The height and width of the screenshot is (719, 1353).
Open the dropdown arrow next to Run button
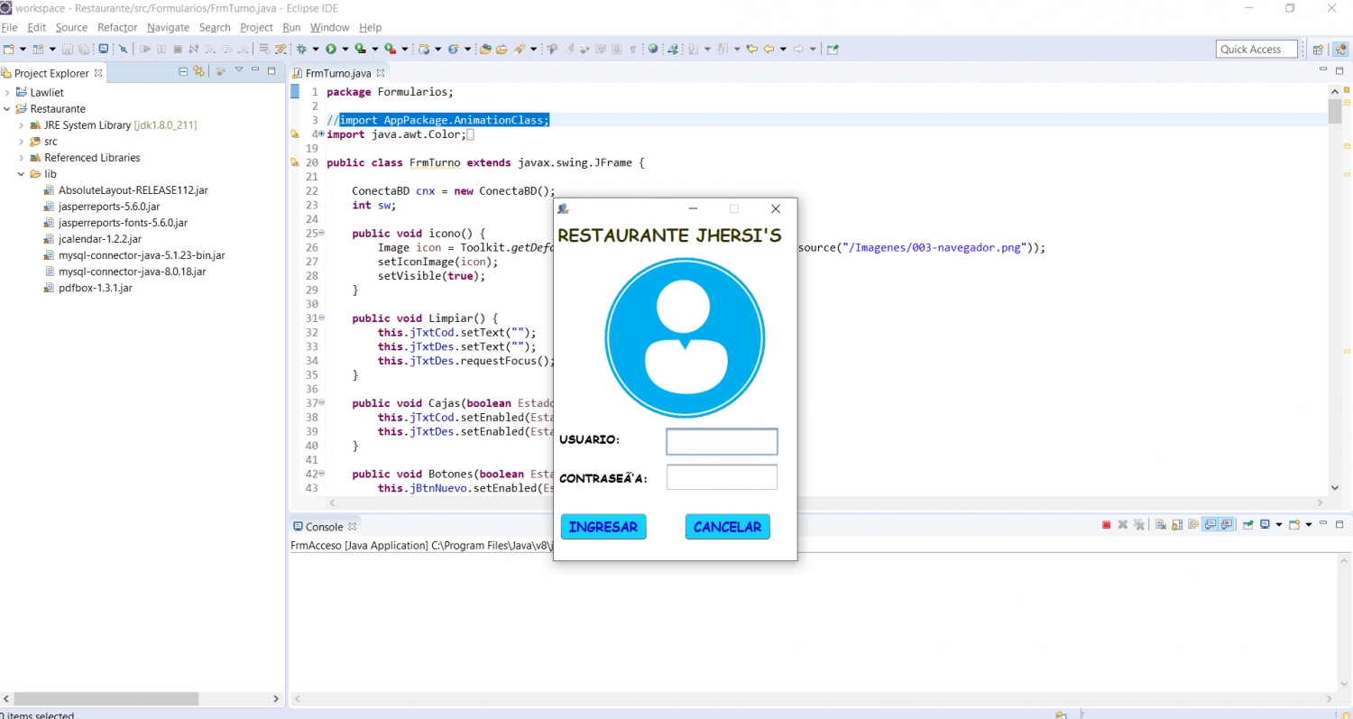345,49
